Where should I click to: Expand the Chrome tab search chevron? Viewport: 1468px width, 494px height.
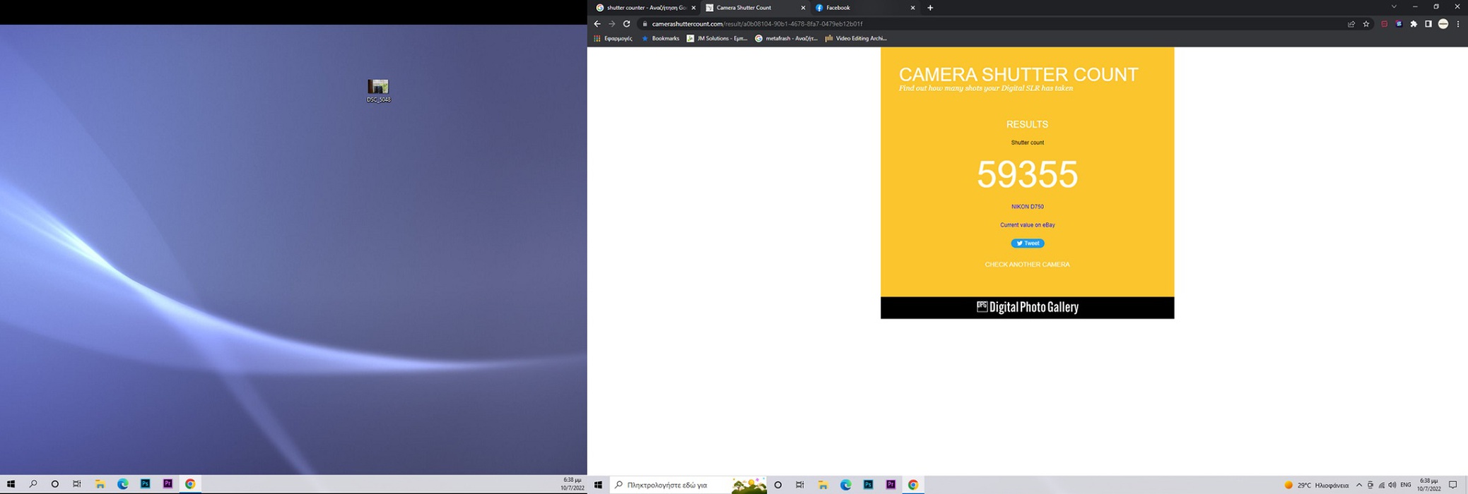point(1394,6)
